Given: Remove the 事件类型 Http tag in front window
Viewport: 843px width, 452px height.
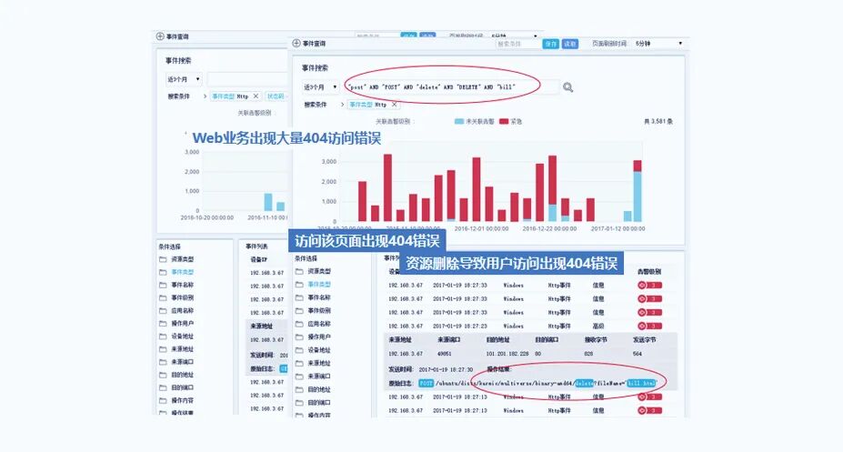Looking at the screenshot, I should click(x=394, y=105).
